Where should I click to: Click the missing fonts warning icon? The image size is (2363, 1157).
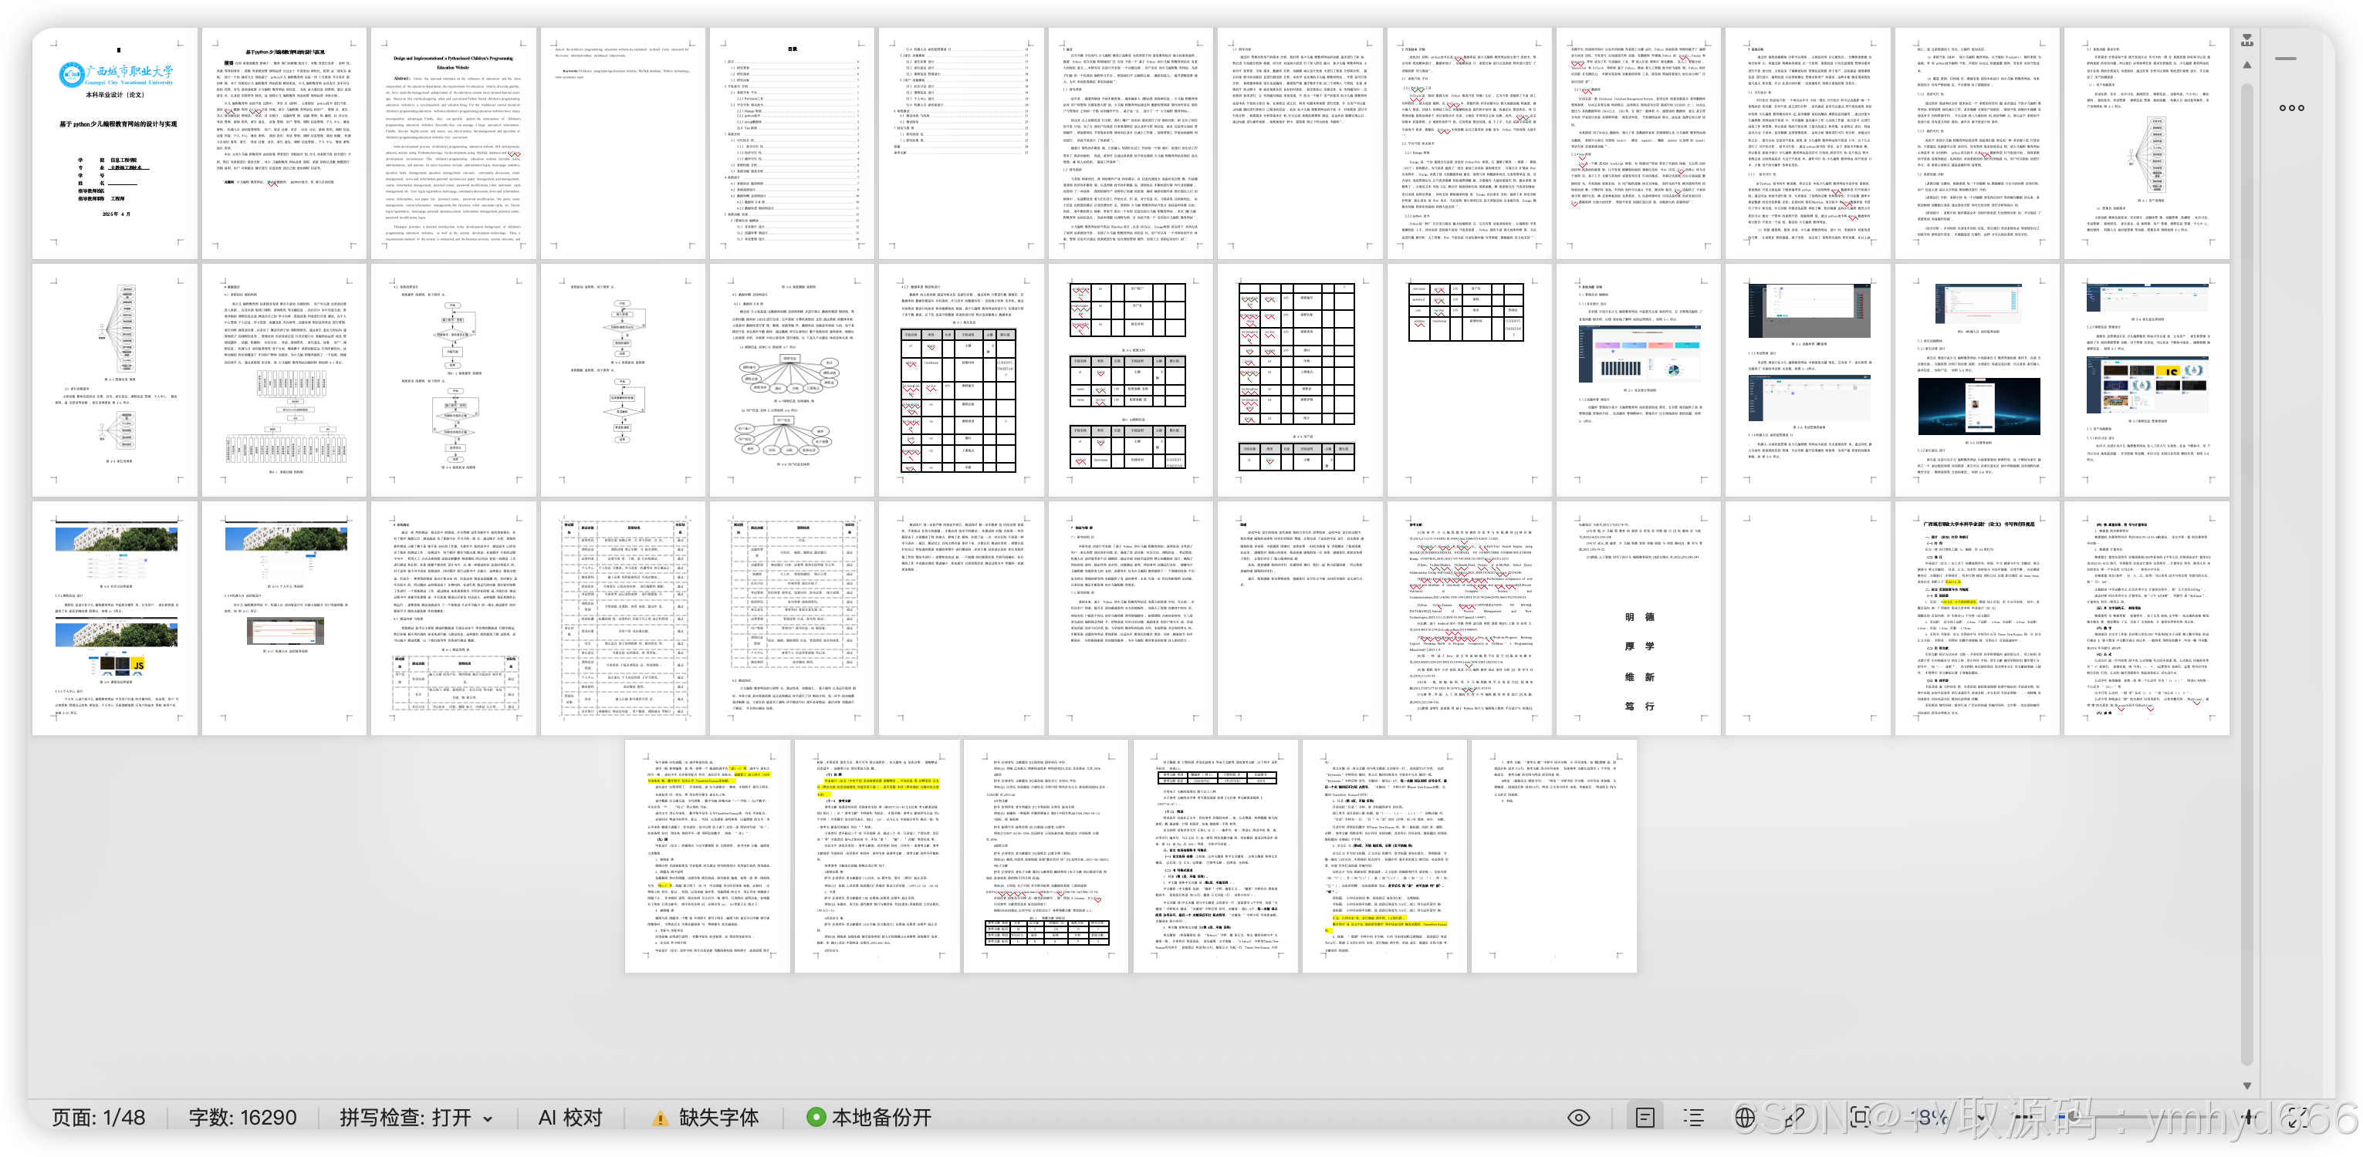point(660,1118)
